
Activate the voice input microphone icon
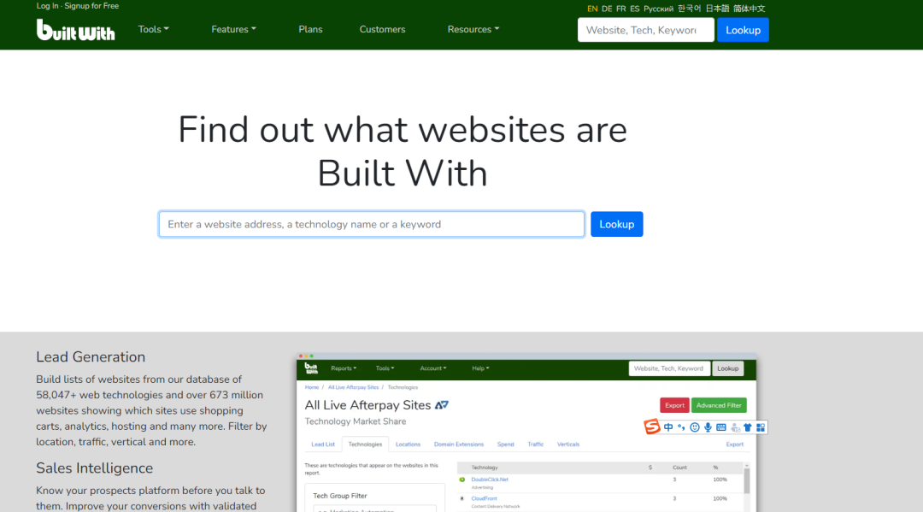click(708, 427)
